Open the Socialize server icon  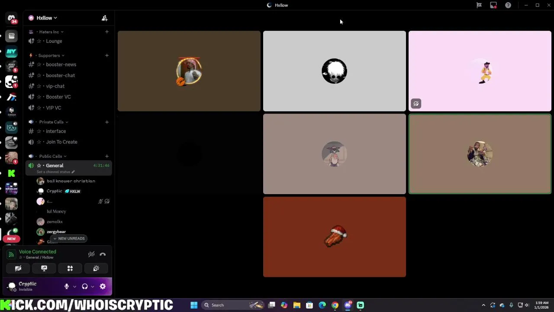point(11,188)
